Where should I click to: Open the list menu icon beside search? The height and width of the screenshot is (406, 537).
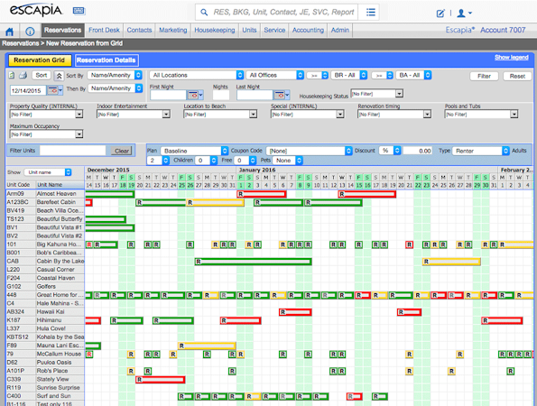click(x=371, y=13)
